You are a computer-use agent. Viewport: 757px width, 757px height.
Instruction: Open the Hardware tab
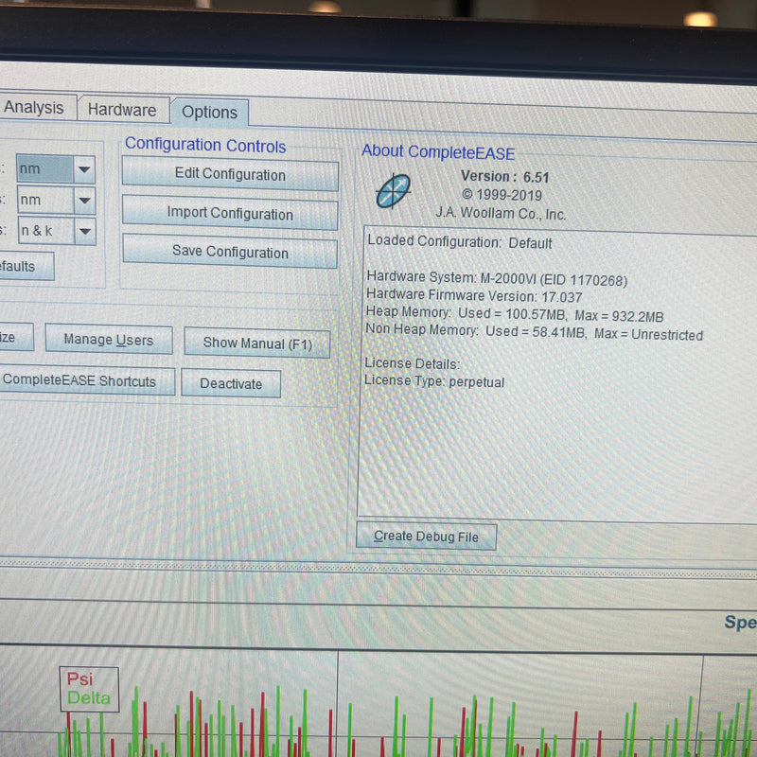(x=123, y=110)
